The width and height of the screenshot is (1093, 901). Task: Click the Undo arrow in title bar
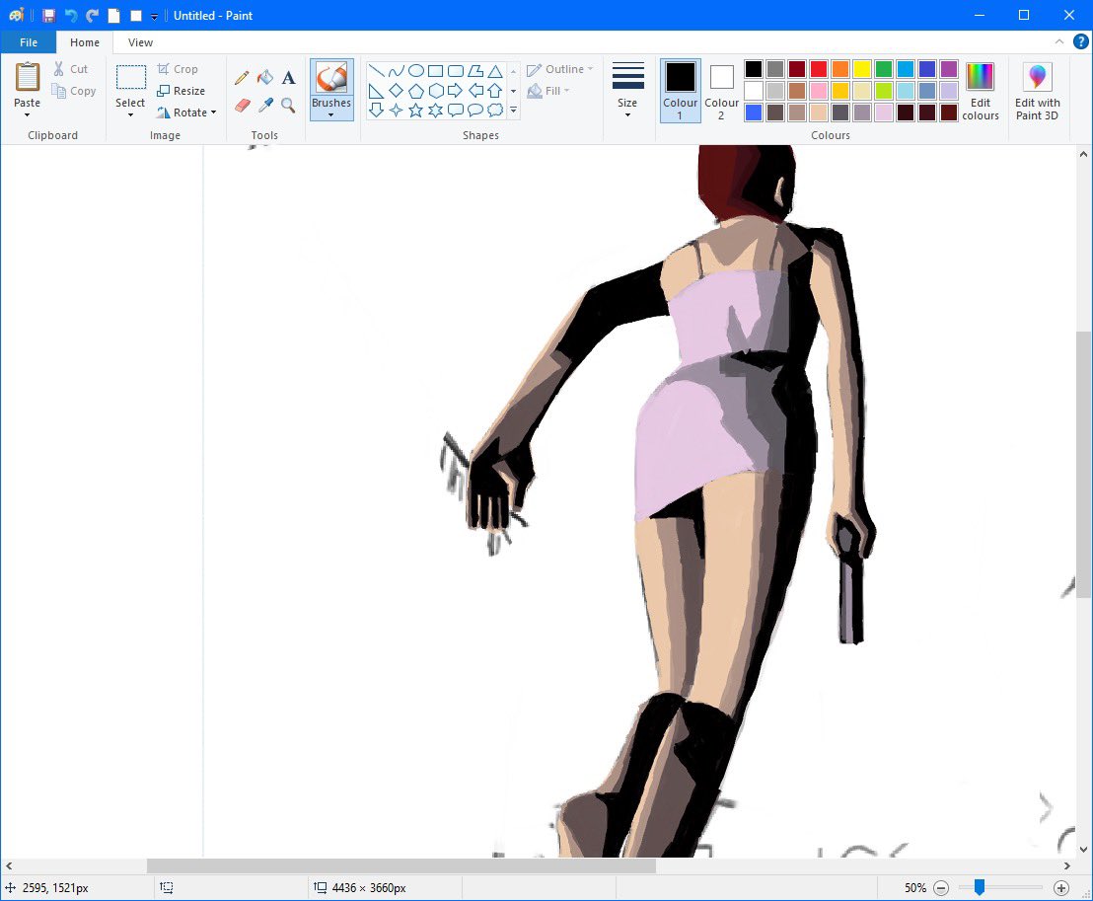coord(70,16)
